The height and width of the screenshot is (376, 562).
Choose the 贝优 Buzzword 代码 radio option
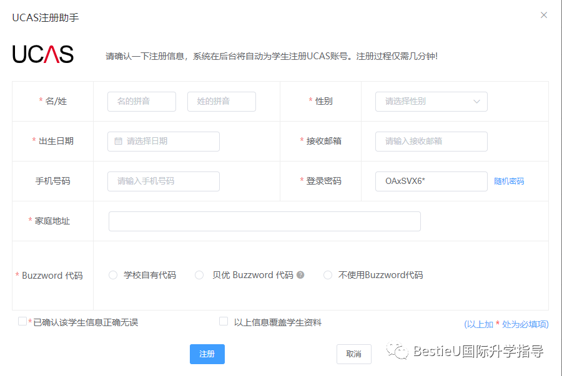pyautogui.click(x=199, y=275)
